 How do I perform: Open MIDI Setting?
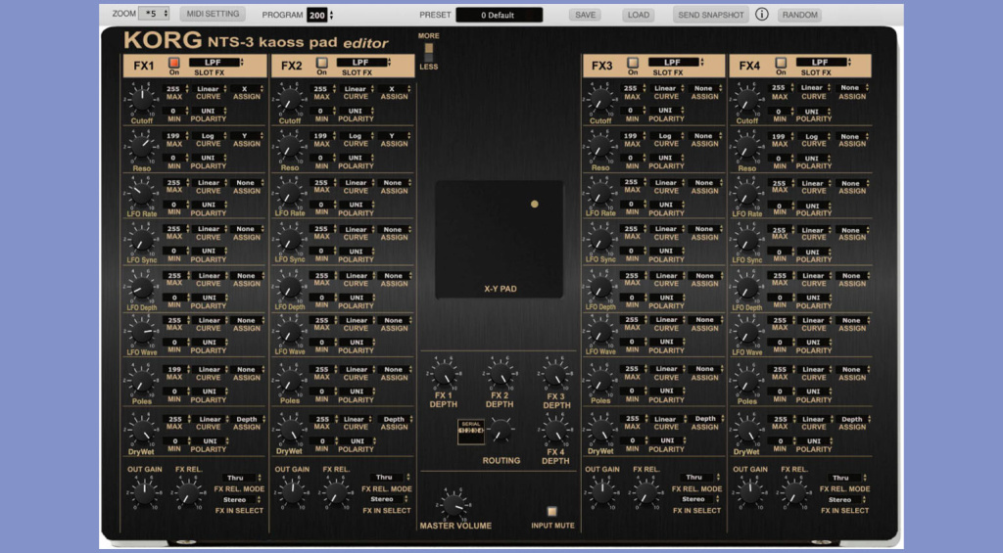click(x=213, y=15)
